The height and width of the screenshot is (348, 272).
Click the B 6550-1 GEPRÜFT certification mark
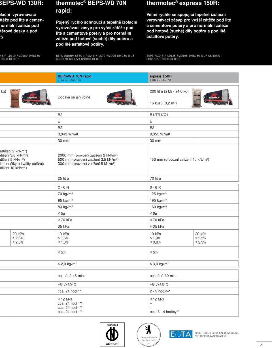[x=112, y=334]
